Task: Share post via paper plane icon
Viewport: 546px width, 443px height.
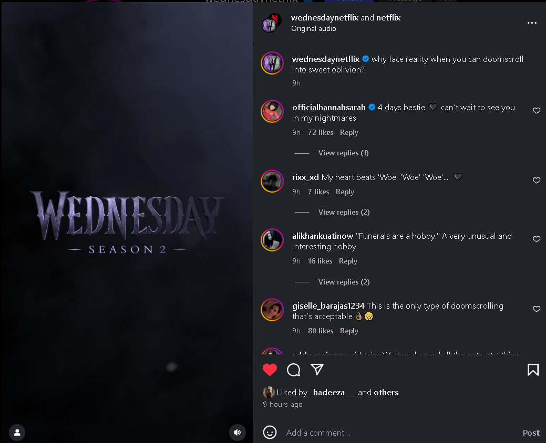Action: tap(317, 370)
